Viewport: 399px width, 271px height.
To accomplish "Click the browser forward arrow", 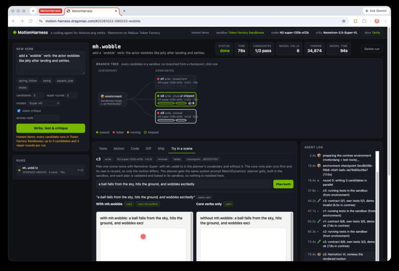I will (22, 21).
